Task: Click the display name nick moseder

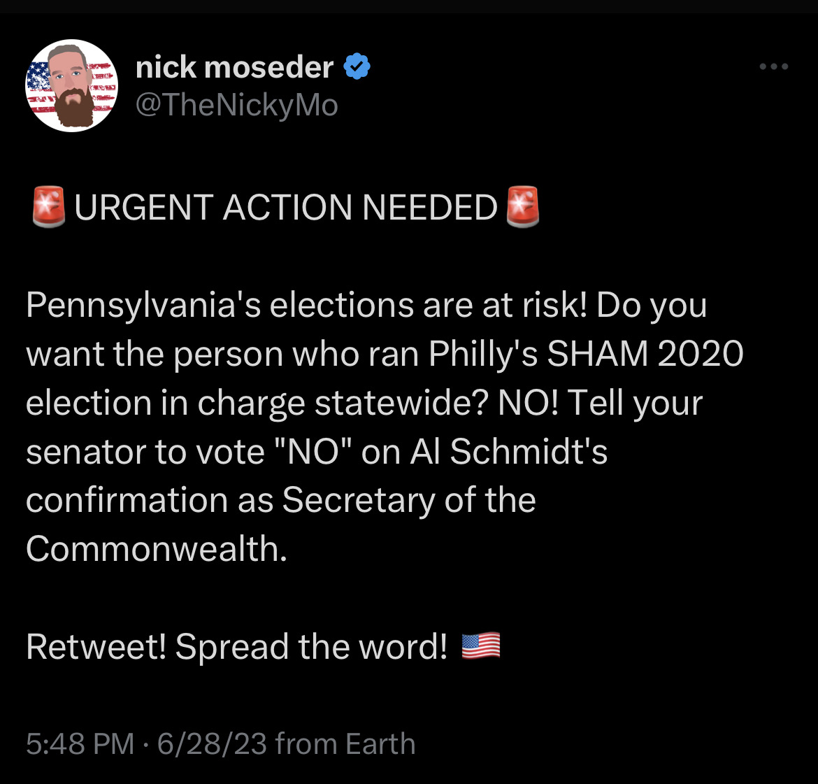Action: tap(234, 67)
